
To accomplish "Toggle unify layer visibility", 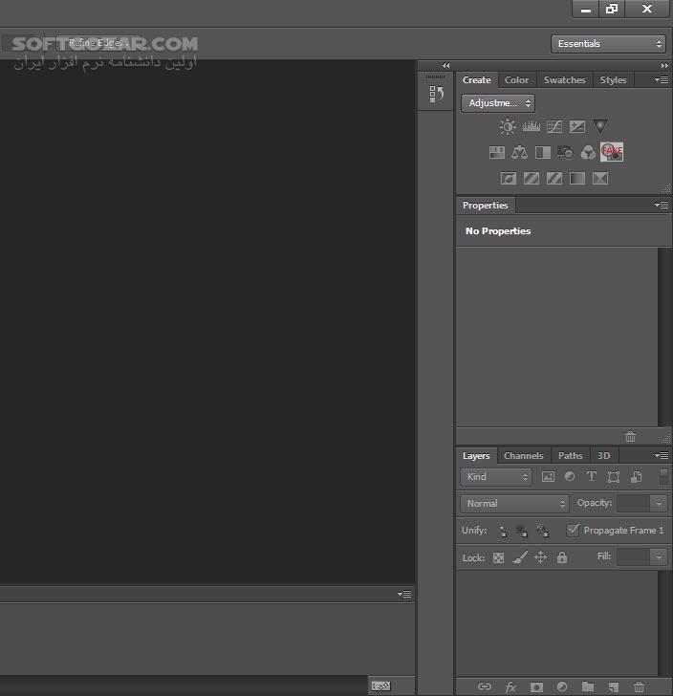I will (522, 531).
